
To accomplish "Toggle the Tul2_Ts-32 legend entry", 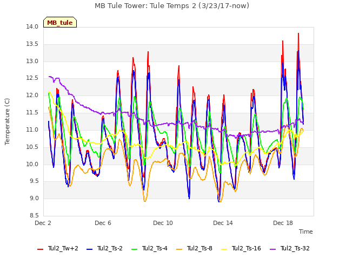I will tap(290, 249).
